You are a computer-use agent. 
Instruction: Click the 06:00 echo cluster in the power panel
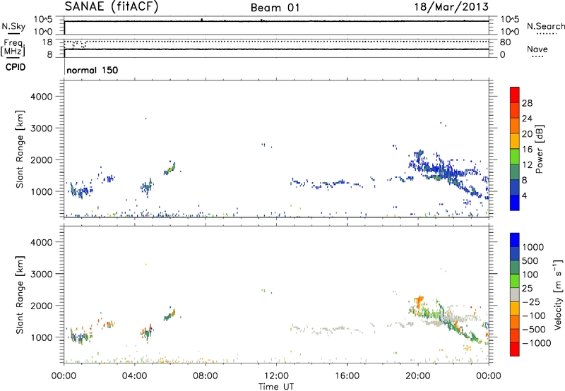[x=169, y=168]
